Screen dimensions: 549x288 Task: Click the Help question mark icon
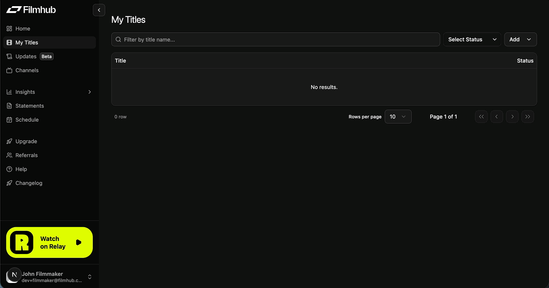[x=9, y=169]
